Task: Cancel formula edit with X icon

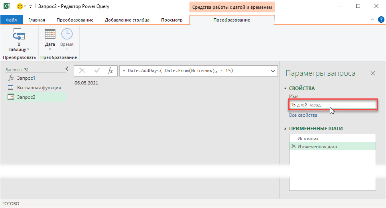Action: [x=82, y=71]
